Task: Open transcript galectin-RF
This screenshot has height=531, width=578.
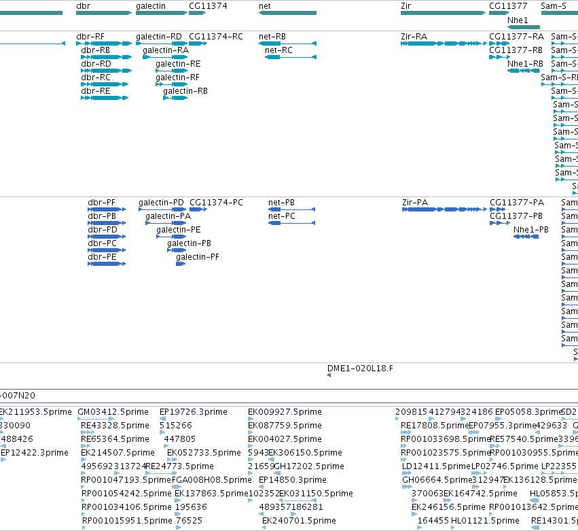Action: 177,78
